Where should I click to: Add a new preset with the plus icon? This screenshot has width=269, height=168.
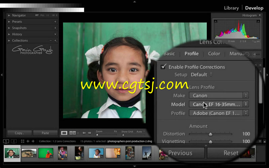click(55, 22)
